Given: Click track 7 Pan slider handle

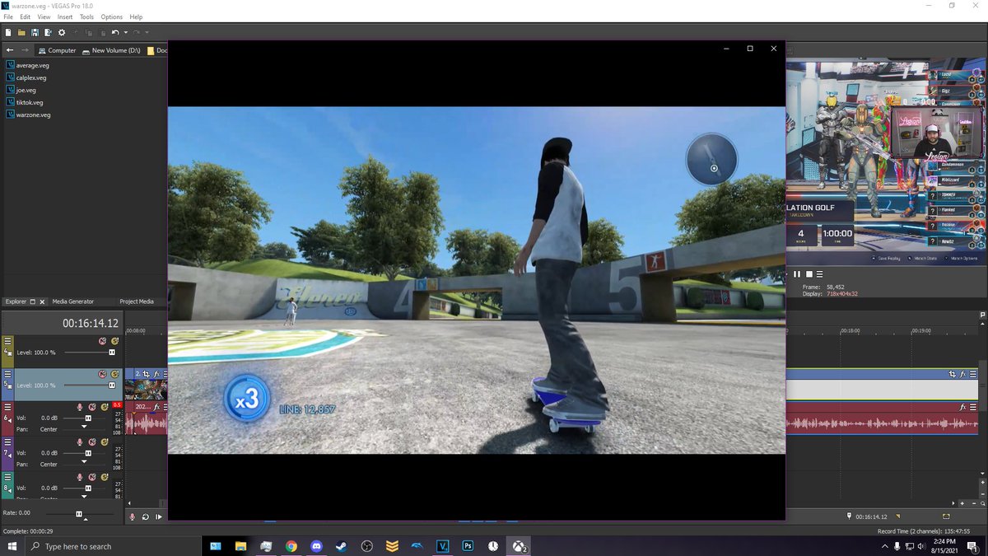Looking at the screenshot, I should [x=84, y=462].
